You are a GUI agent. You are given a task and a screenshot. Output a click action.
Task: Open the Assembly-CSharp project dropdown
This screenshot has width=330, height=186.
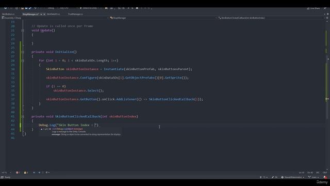pos(55,18)
